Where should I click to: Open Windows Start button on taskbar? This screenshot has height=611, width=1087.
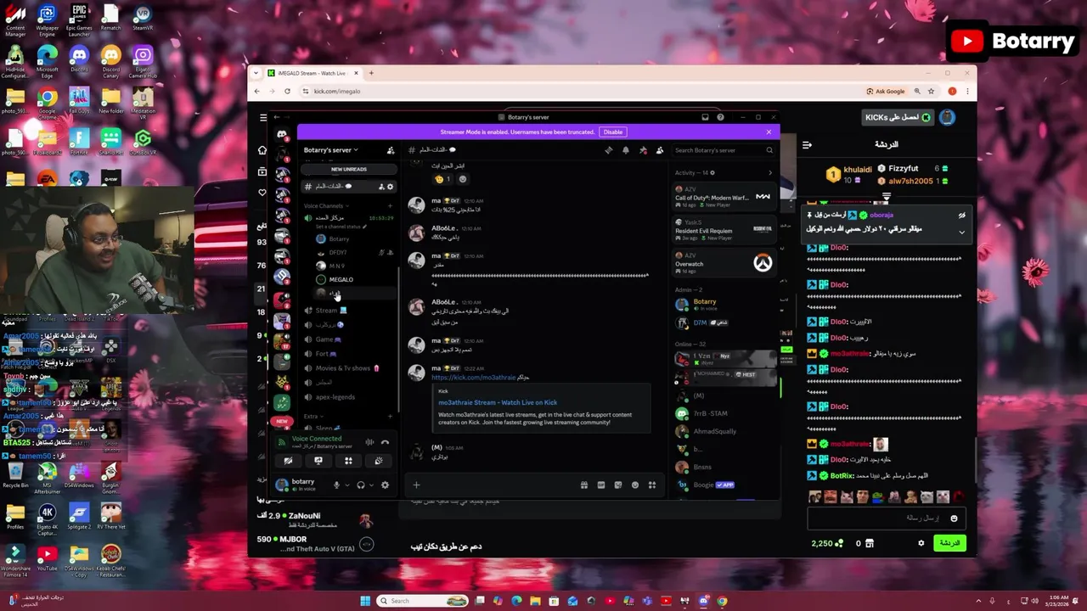(x=365, y=601)
